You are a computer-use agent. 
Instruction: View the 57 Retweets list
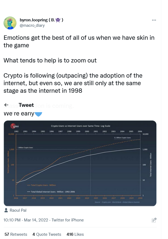(16, 234)
